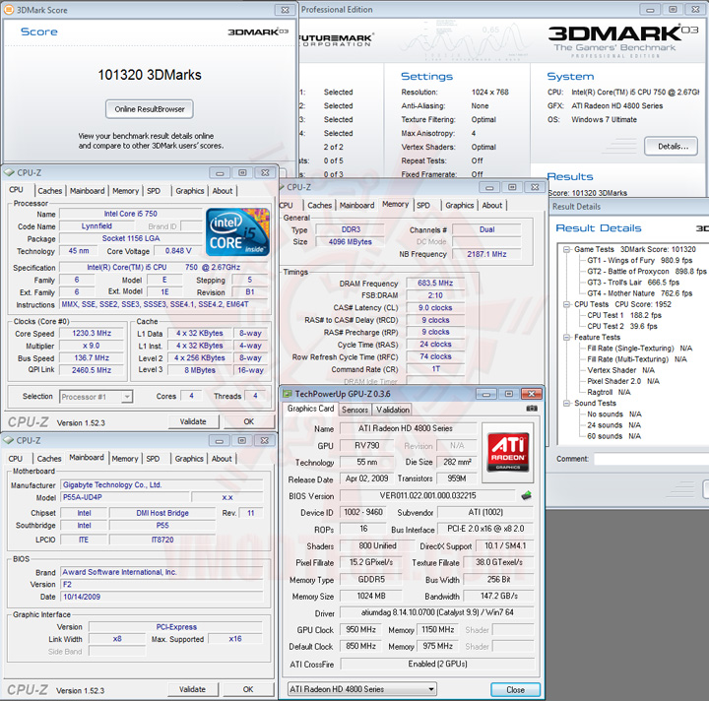
Task: Click ATI CrossFire Enabled (2 GPUs) field
Action: pyautogui.click(x=437, y=664)
